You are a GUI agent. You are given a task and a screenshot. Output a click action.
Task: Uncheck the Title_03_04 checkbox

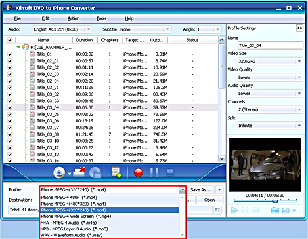(x=10, y=107)
